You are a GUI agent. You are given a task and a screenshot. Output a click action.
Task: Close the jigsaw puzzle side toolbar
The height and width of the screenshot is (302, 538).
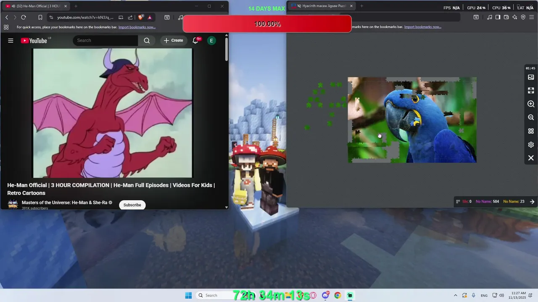(x=531, y=158)
